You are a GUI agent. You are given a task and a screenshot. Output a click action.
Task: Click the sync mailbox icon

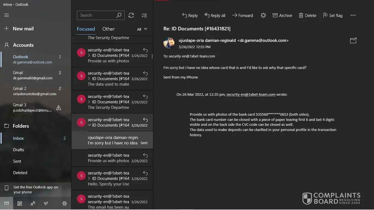131,15
